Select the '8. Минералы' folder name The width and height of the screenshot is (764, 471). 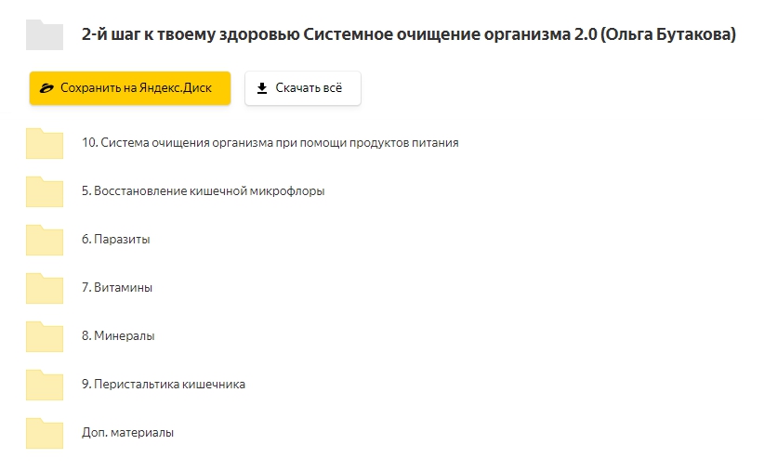click(x=118, y=335)
